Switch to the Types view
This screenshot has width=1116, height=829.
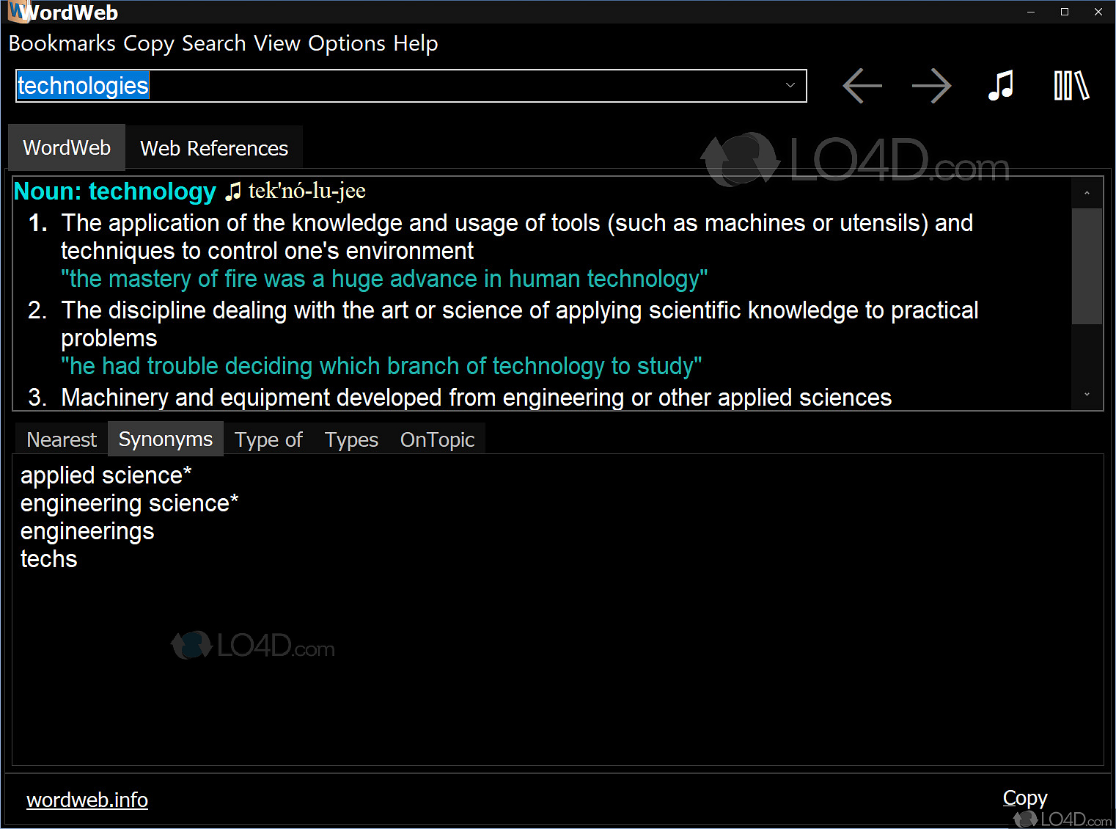351,439
